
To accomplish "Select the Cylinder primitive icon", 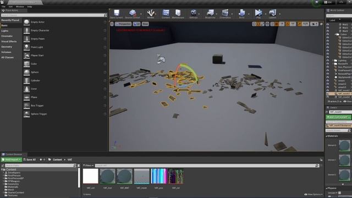I will [x=26, y=80].
